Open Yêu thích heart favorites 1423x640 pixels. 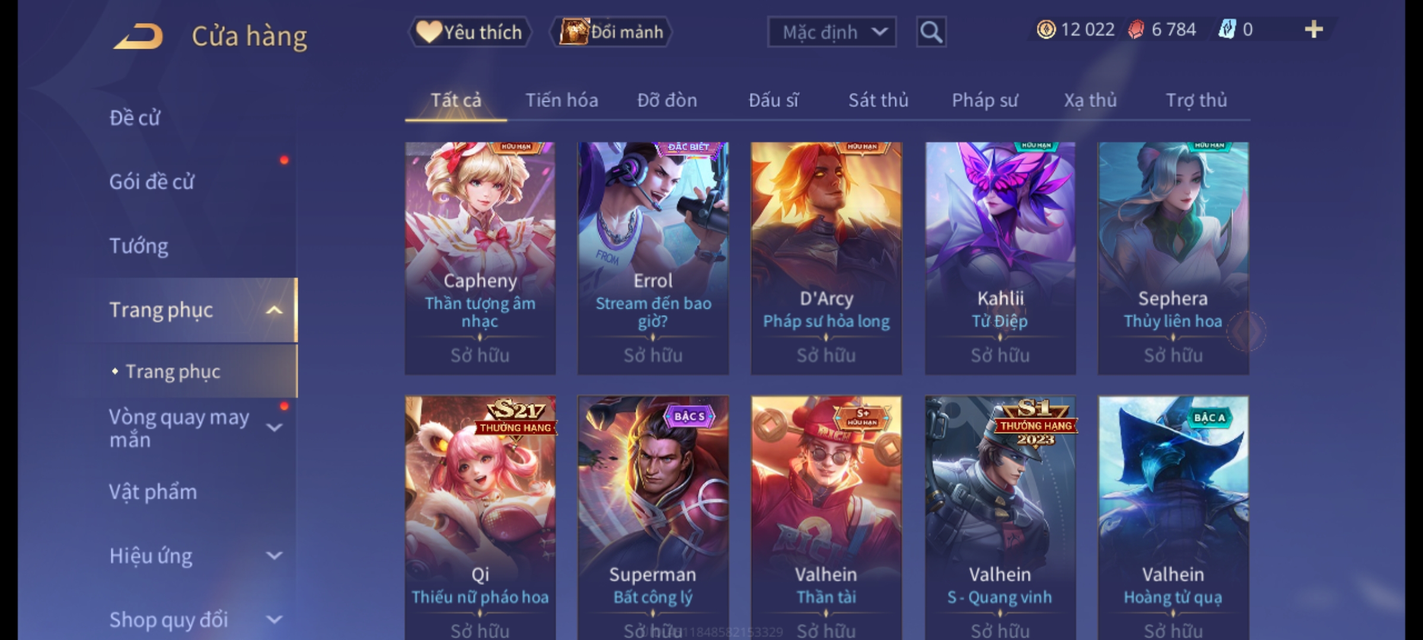[470, 32]
